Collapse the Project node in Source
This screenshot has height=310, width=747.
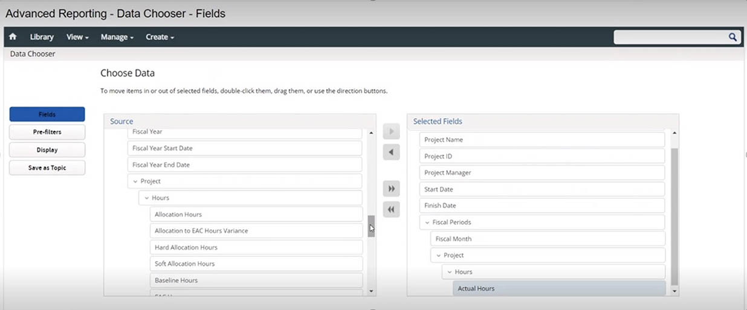click(x=135, y=181)
